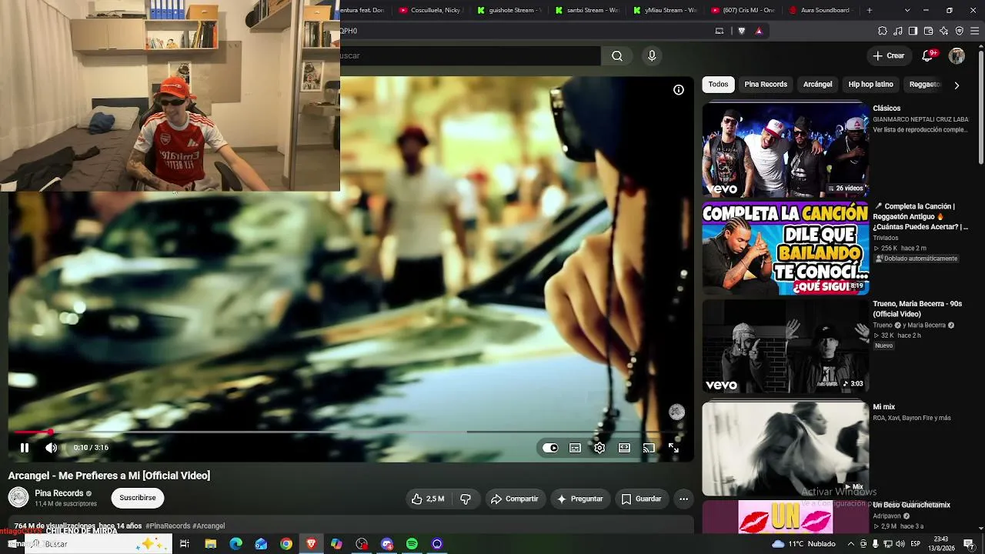985x554 pixels.
Task: Open YouTube account avatar menu
Action: 957,55
